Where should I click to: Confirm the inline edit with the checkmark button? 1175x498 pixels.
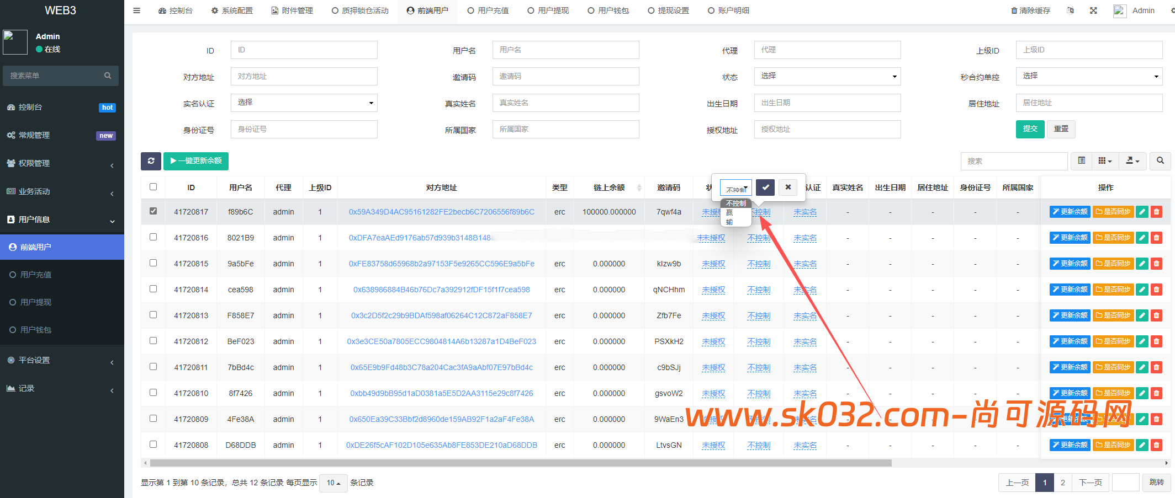(765, 188)
